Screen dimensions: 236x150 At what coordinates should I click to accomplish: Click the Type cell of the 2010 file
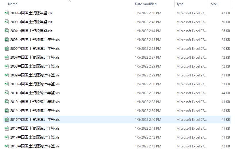[x=191, y=84]
